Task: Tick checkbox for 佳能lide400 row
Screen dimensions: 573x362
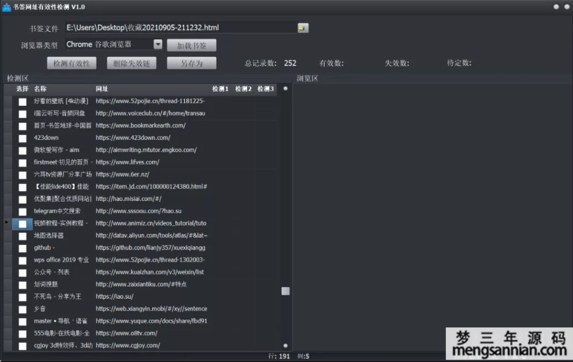Action: pos(22,187)
